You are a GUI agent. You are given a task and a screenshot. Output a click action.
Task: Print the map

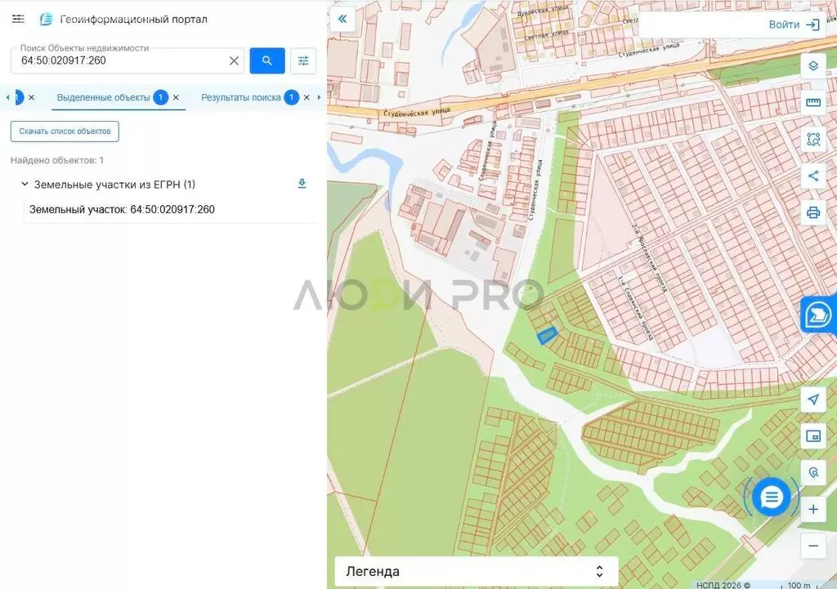[x=813, y=213]
